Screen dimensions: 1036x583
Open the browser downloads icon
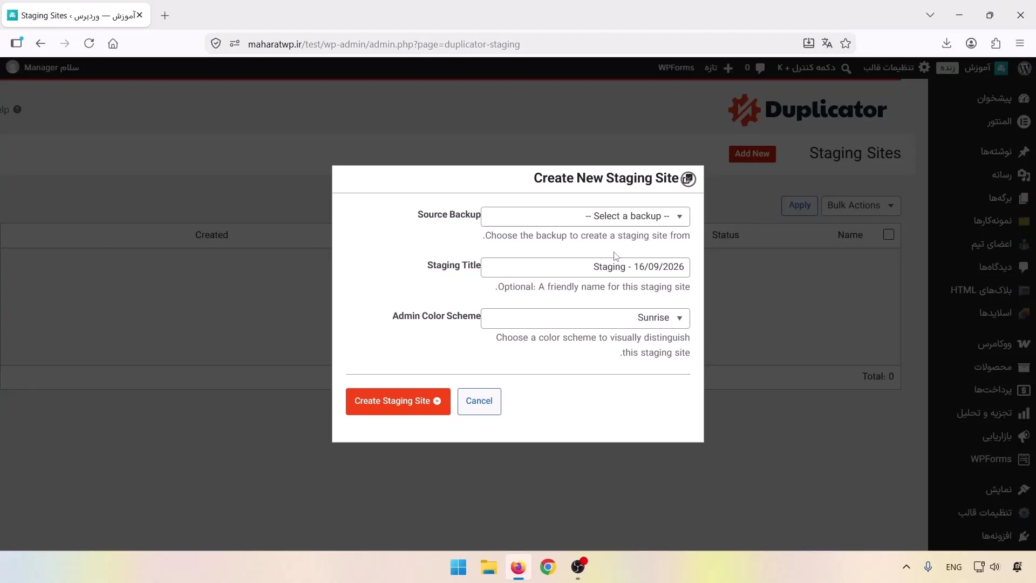(x=946, y=44)
